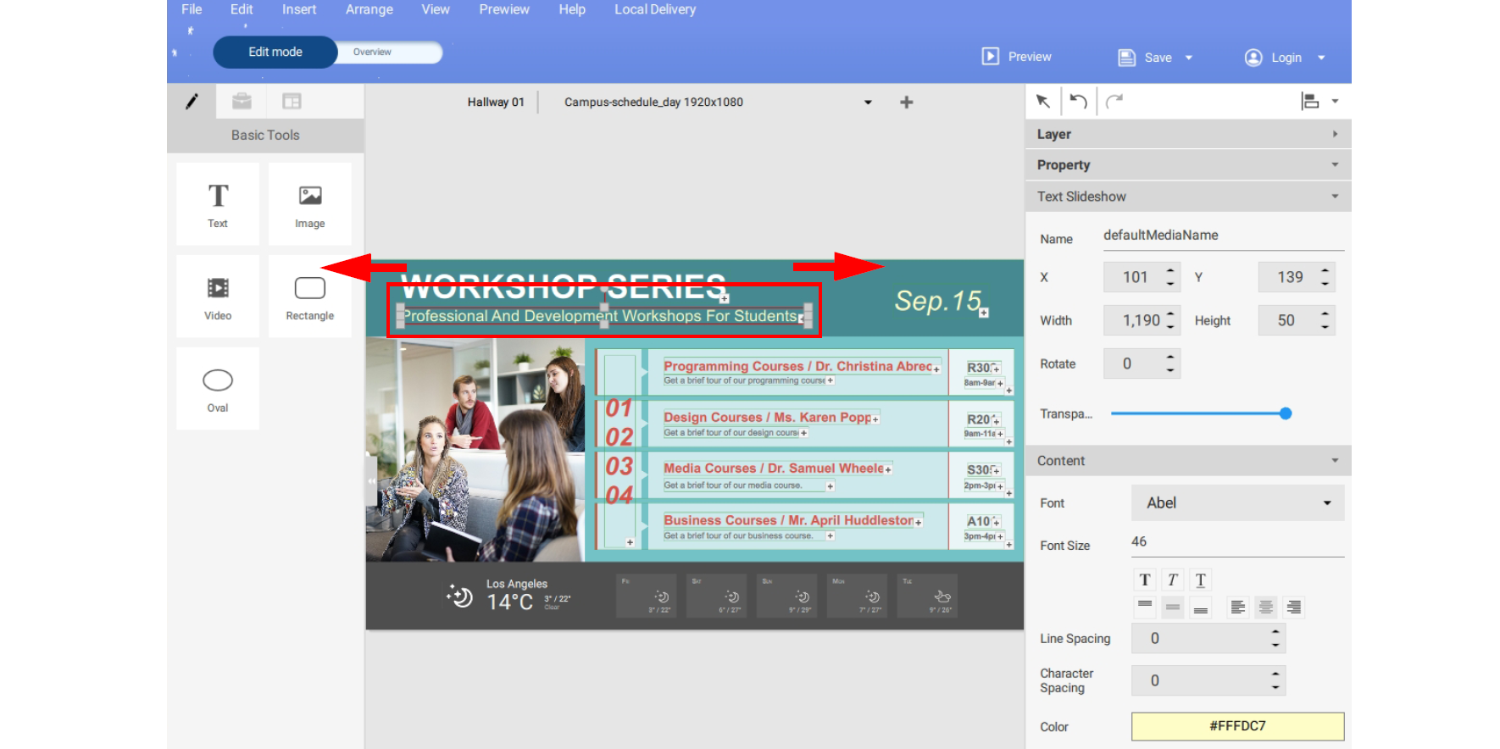Click the Name field defaultMediaName

[1222, 236]
